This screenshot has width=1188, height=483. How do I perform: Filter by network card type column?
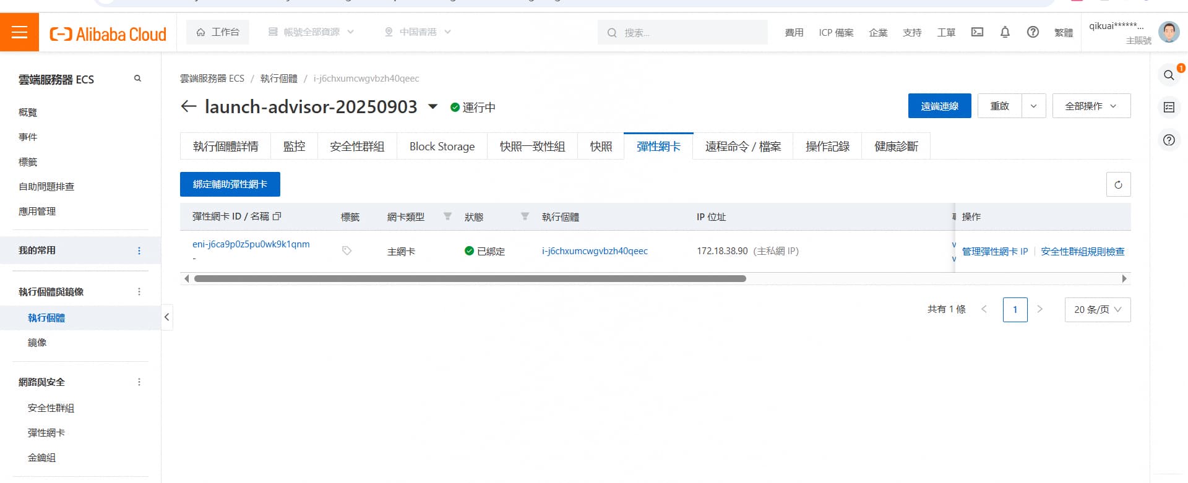[447, 216]
